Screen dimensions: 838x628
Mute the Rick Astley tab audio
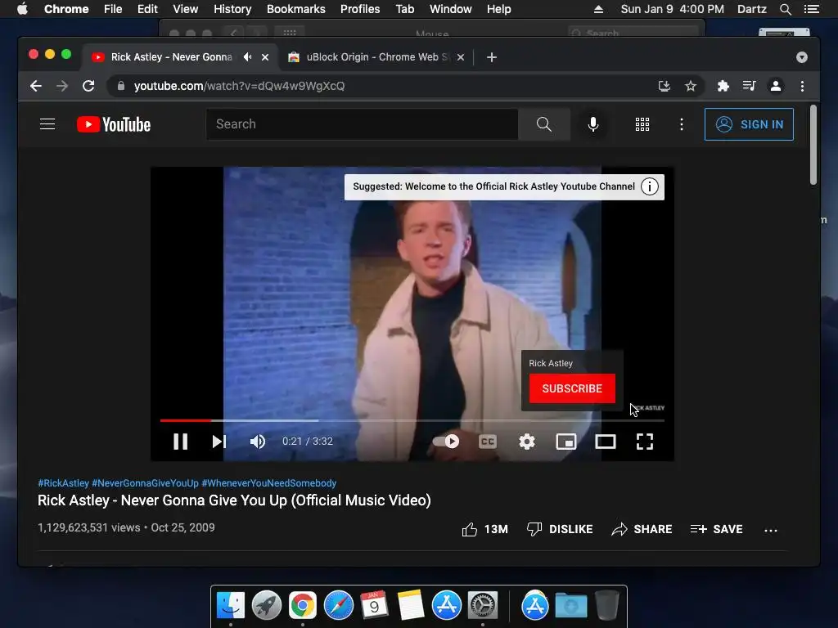pyautogui.click(x=247, y=56)
